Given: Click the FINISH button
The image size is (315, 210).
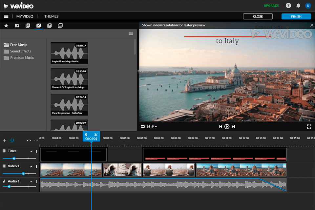Looking at the screenshot, I should 296,16.
